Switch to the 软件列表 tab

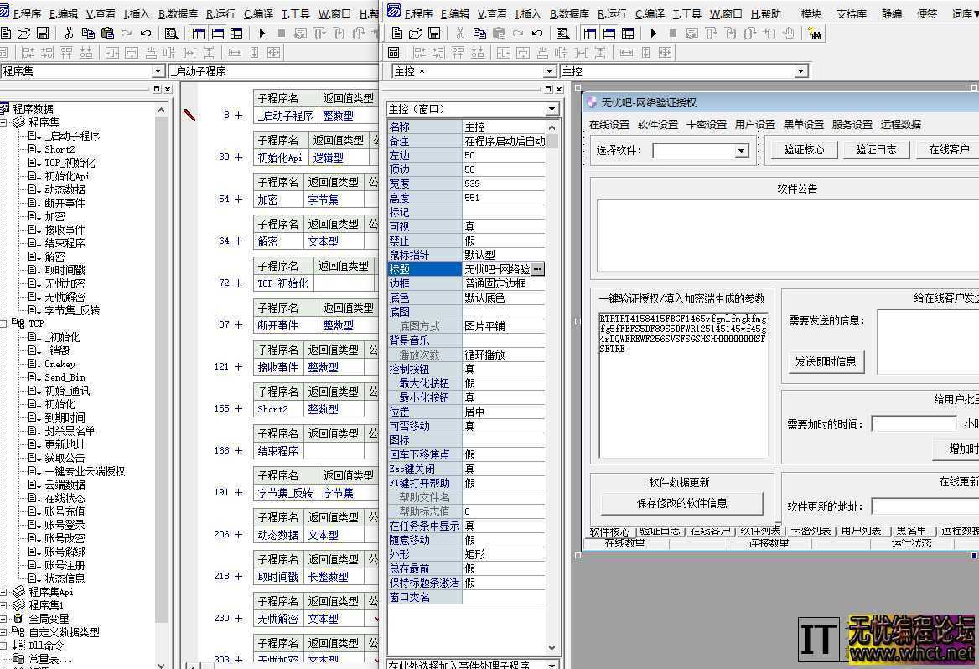(x=761, y=531)
